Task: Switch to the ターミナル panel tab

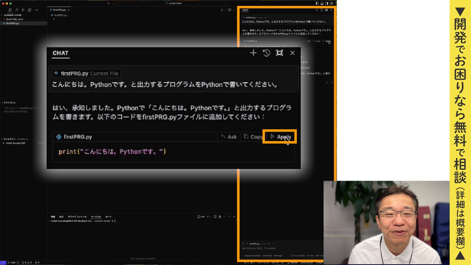Action: (96, 217)
